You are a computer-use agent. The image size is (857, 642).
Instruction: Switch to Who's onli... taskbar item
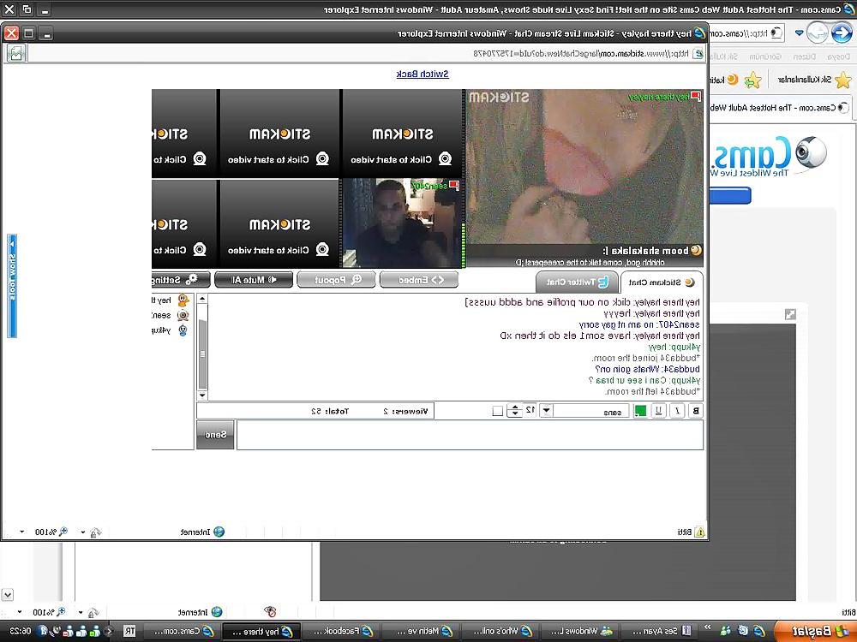pyautogui.click(x=500, y=632)
